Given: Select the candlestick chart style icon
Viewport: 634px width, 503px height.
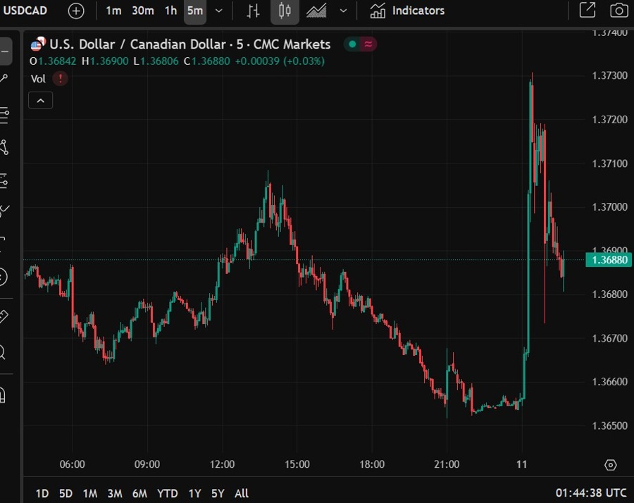Looking at the screenshot, I should (285, 11).
